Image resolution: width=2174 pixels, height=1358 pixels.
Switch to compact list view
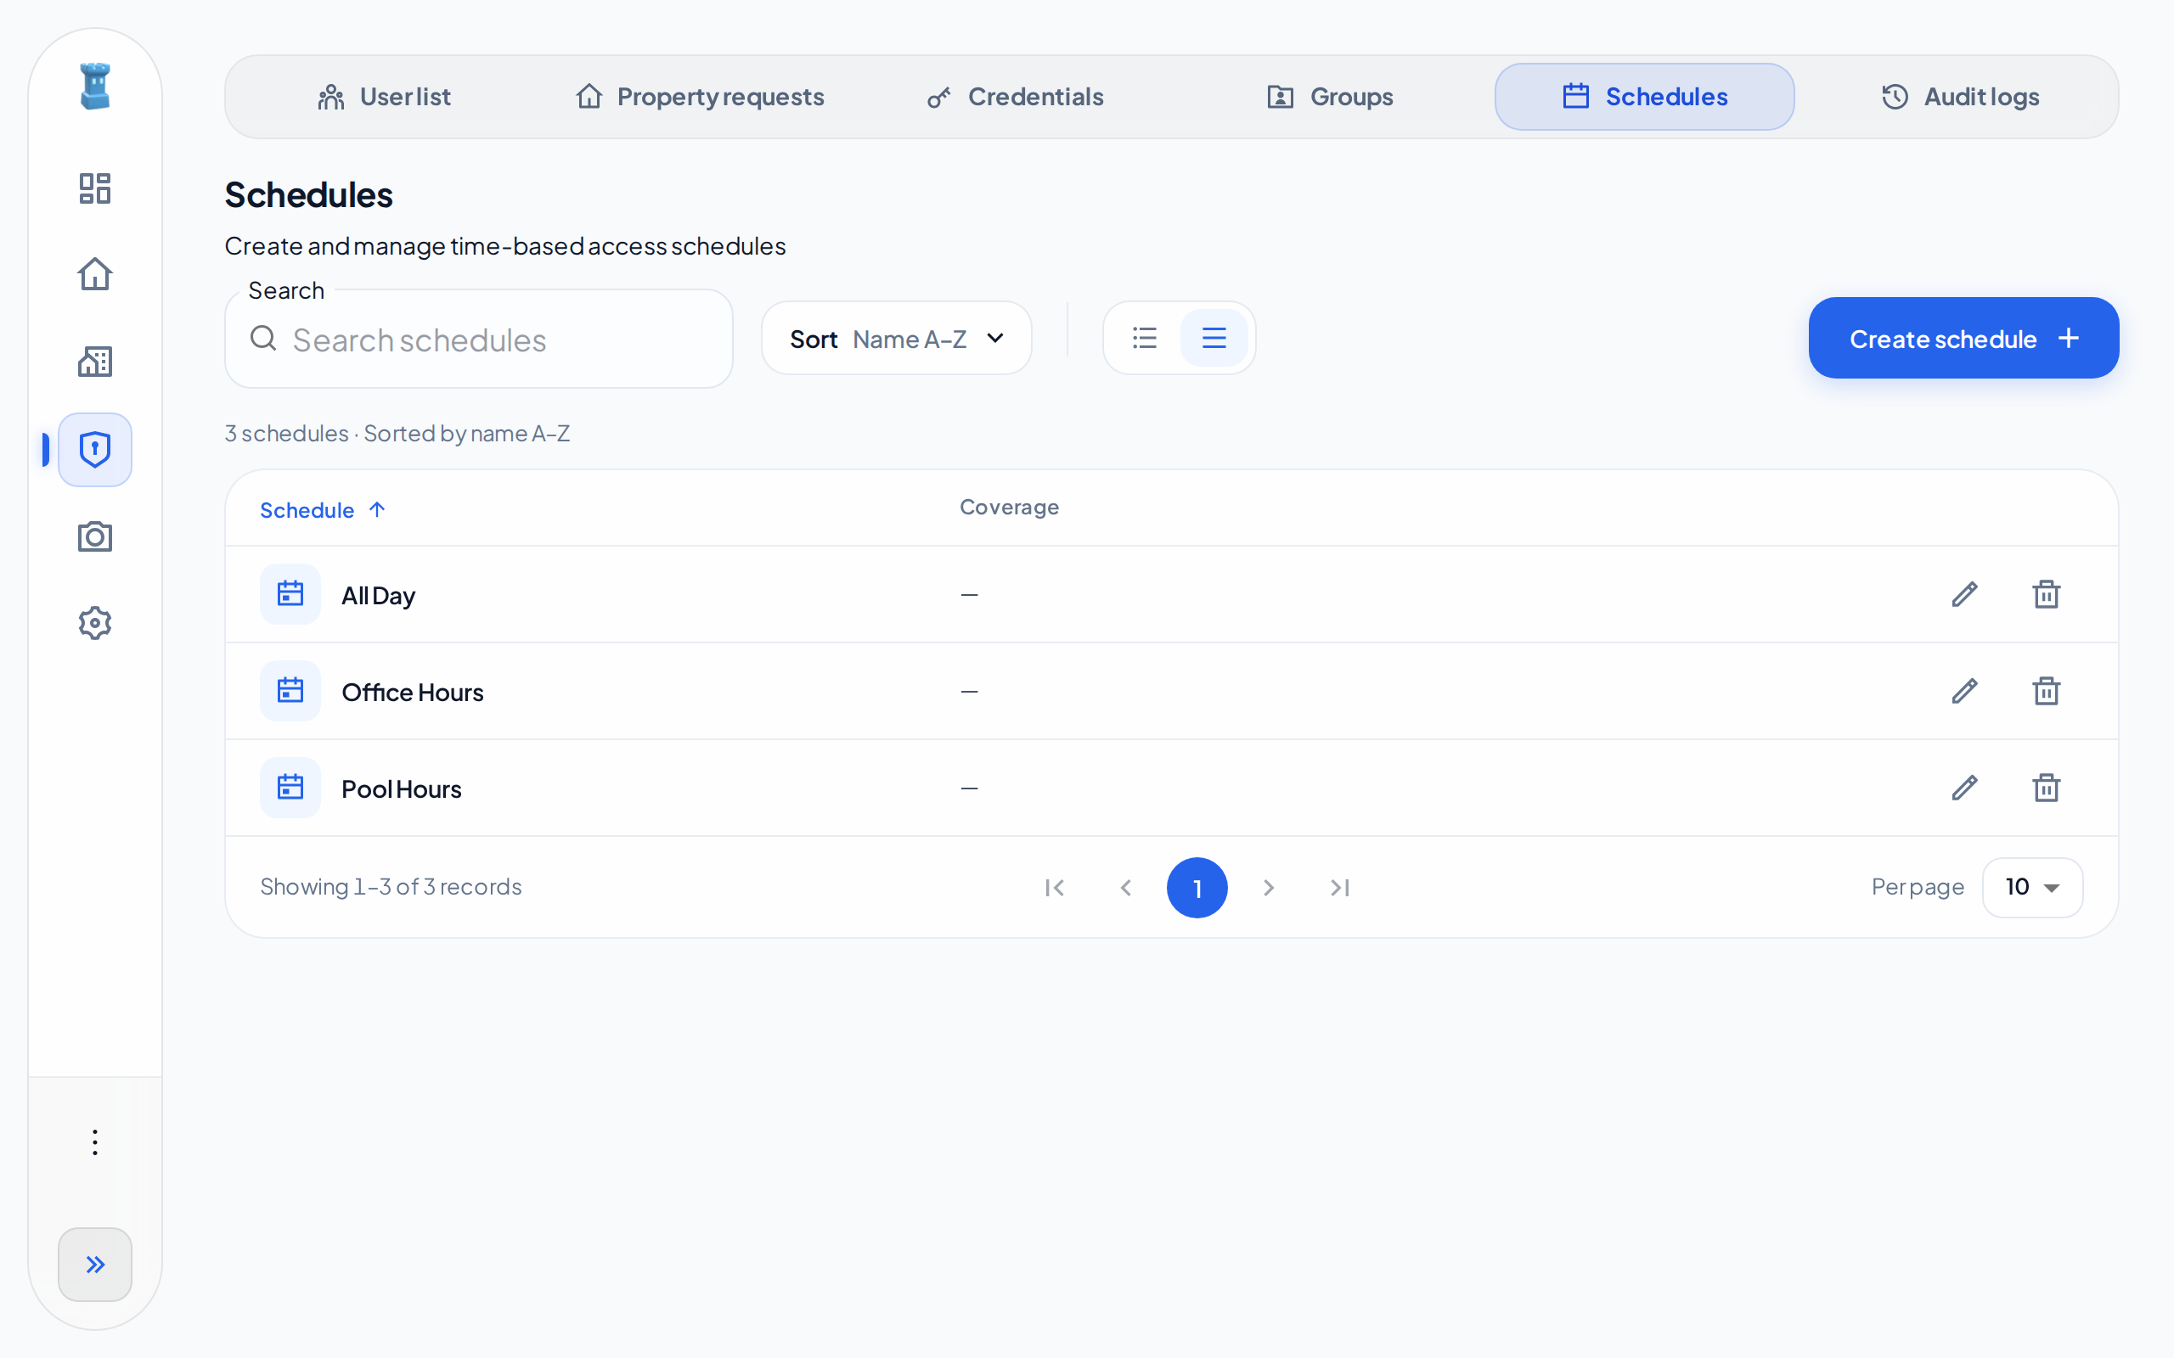[x=1145, y=338]
